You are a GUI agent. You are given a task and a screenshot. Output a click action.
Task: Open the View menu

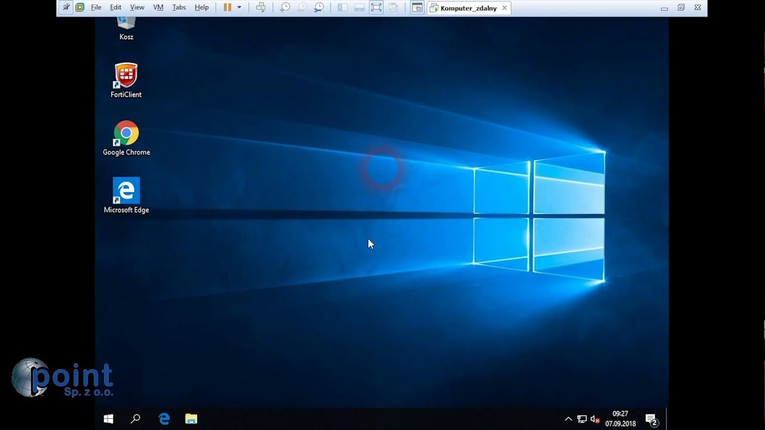[x=137, y=8]
